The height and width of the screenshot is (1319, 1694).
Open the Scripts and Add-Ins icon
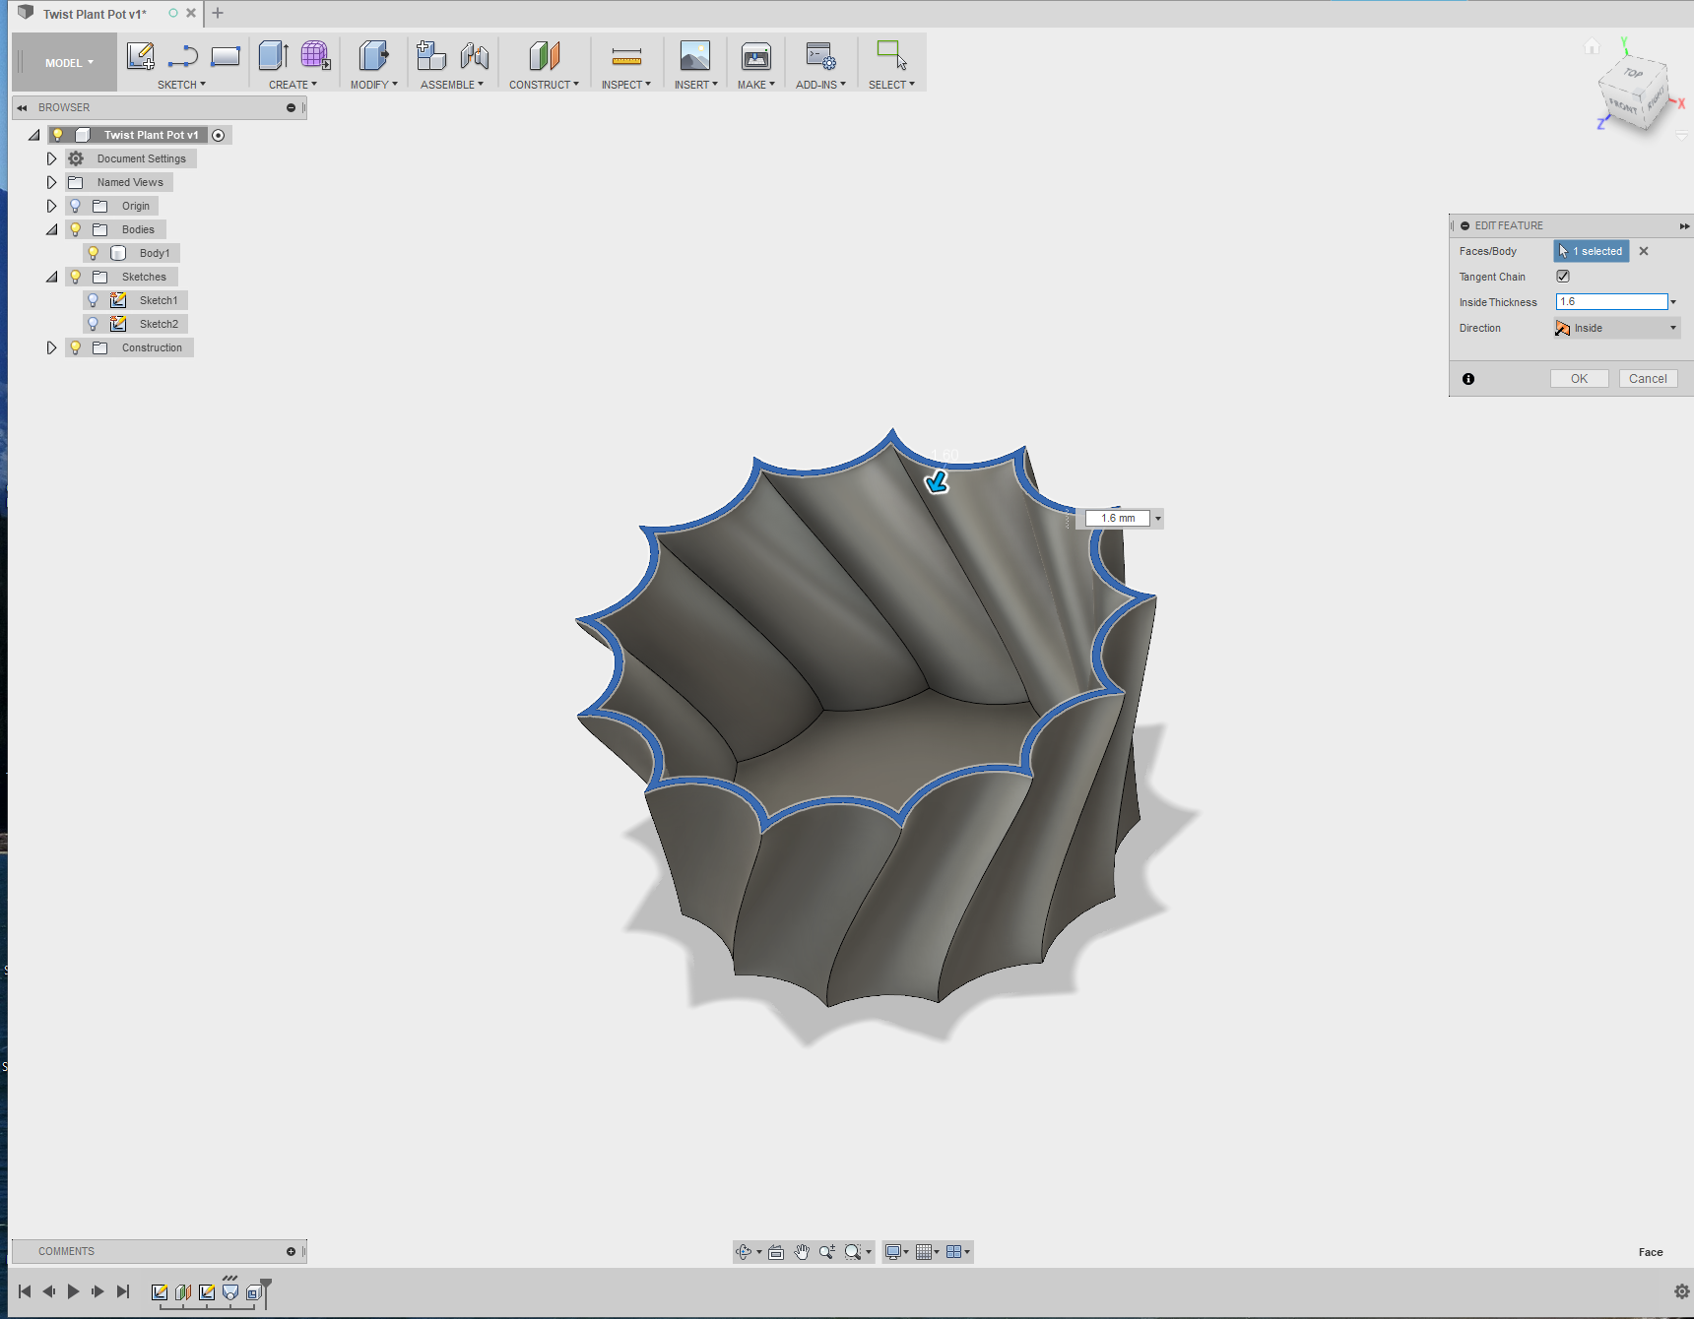(820, 56)
